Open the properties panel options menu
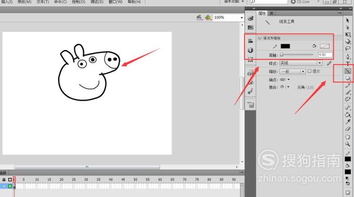Screen dimensions: 354x197 point(339,13)
